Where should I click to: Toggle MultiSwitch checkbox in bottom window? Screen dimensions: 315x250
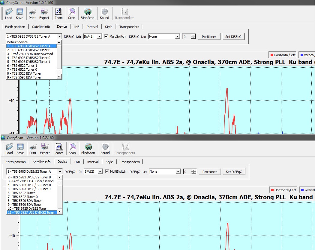(107, 171)
